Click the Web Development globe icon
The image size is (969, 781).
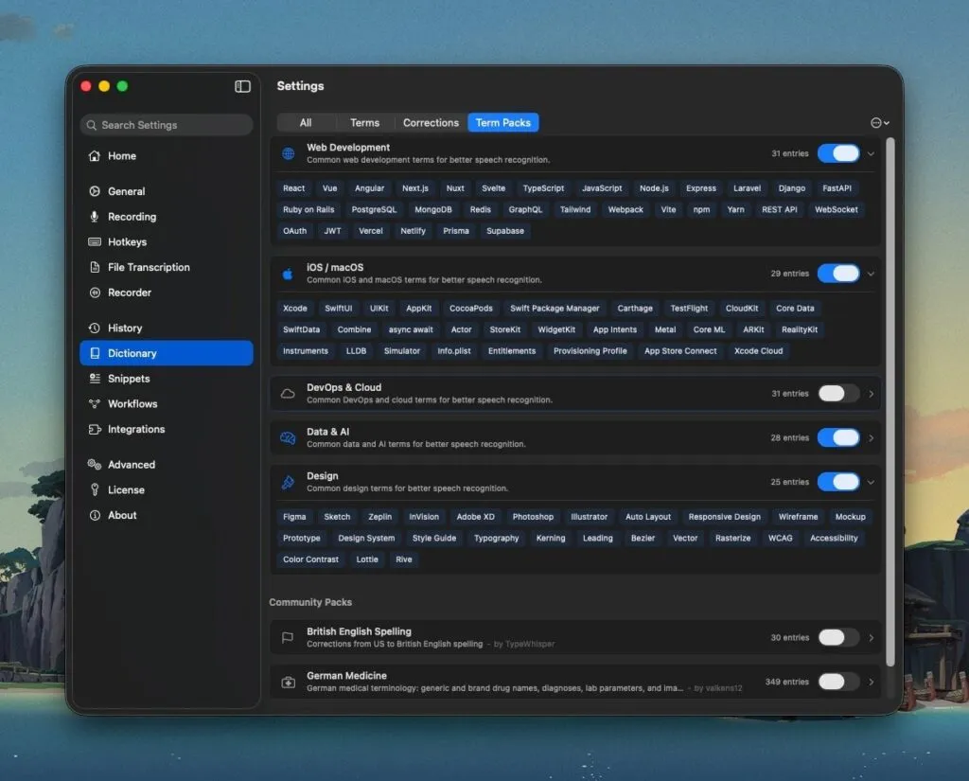click(288, 153)
